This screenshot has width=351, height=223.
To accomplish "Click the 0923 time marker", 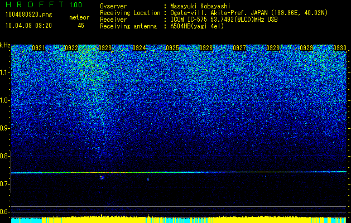I will [x=105, y=48].
